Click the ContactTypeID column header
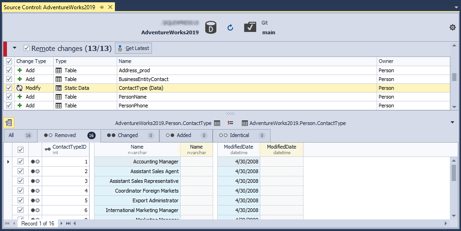 click(66, 150)
